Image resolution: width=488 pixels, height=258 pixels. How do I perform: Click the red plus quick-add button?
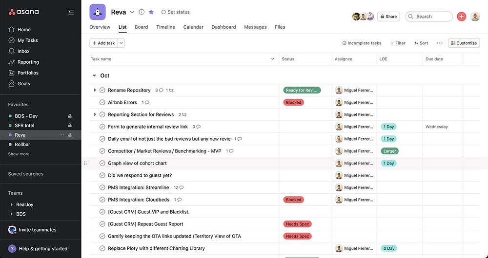coord(461,17)
